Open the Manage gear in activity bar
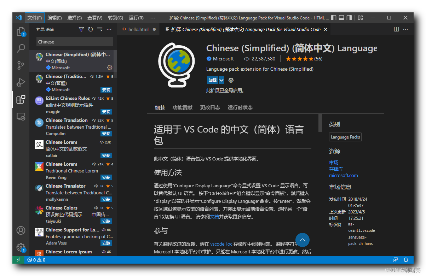This screenshot has width=426, height=276. [21, 247]
